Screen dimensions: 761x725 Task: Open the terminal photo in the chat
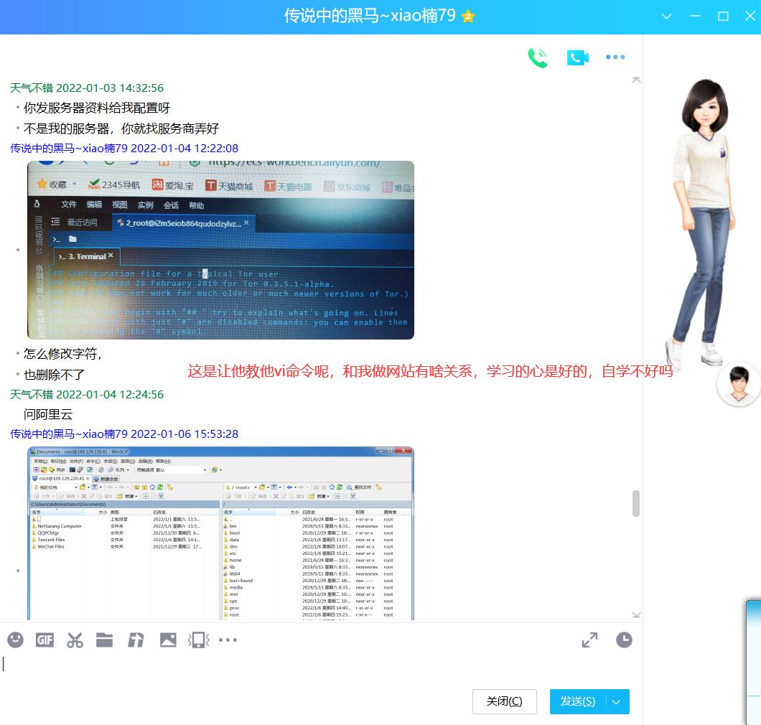(221, 250)
